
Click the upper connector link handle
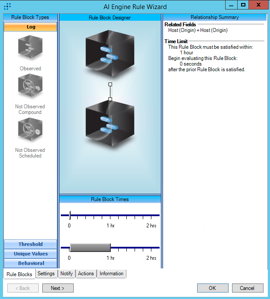(x=110, y=84)
